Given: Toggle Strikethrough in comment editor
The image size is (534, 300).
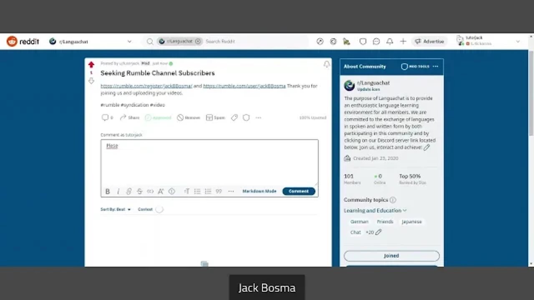Looking at the screenshot, I should point(139,191).
